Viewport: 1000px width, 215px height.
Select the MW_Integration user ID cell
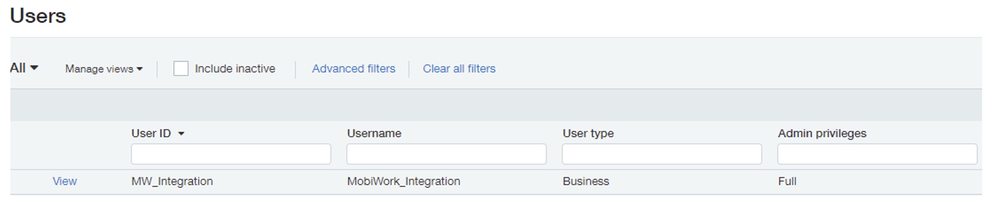click(172, 182)
